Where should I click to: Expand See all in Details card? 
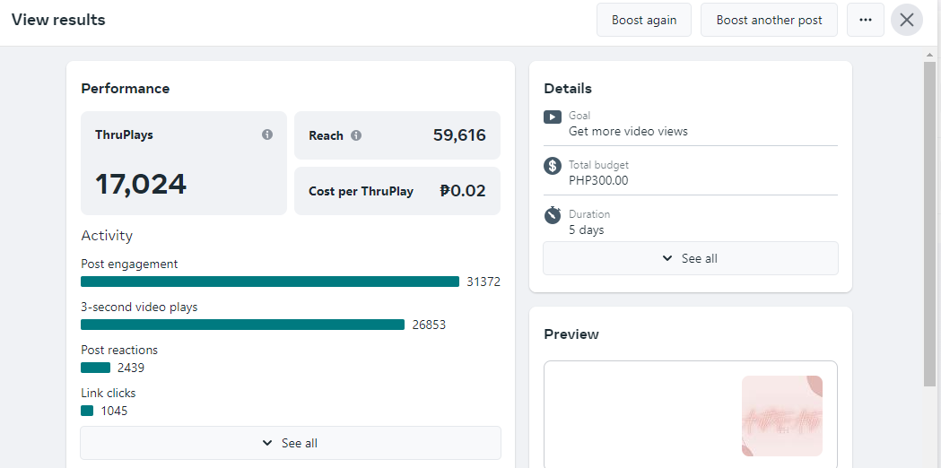point(690,258)
